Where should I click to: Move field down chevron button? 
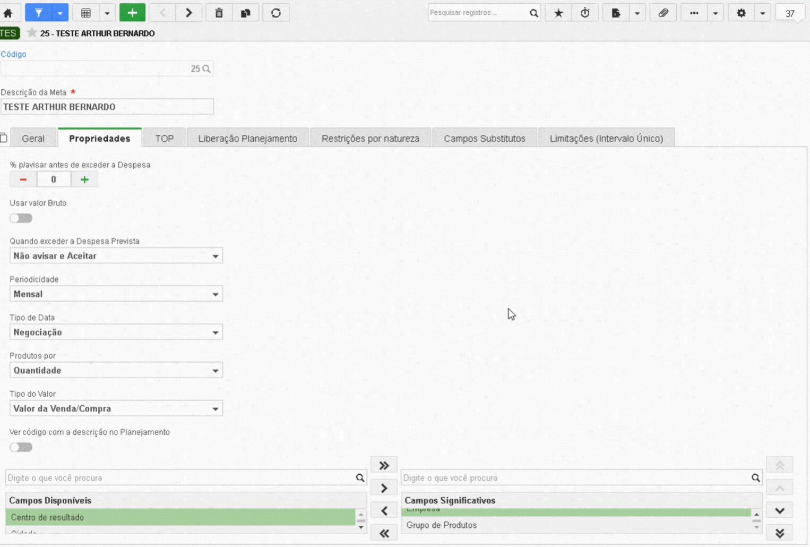tap(780, 511)
